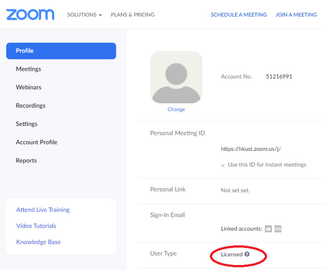Open Account Profile page
The width and height of the screenshot is (325, 270).
click(36, 142)
